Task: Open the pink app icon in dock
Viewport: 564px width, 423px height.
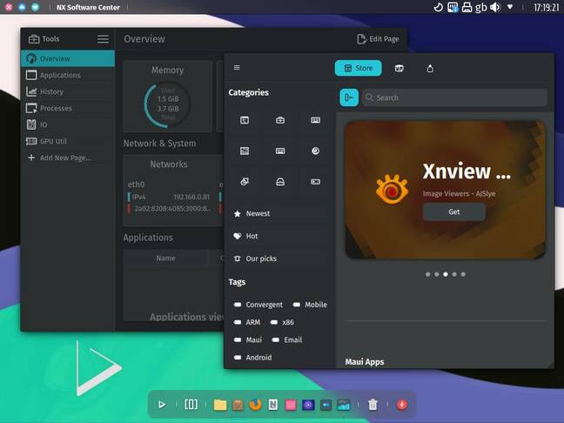Action: click(x=291, y=405)
